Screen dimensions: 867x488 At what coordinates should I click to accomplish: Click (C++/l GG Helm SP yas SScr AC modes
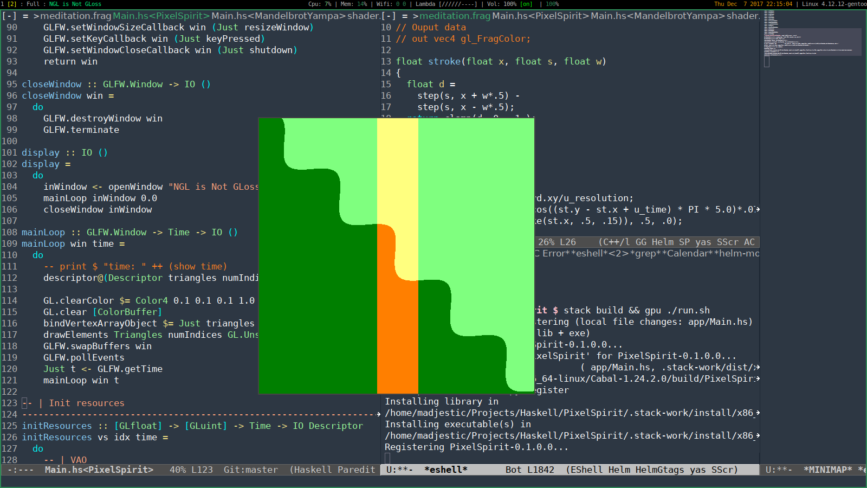point(676,242)
